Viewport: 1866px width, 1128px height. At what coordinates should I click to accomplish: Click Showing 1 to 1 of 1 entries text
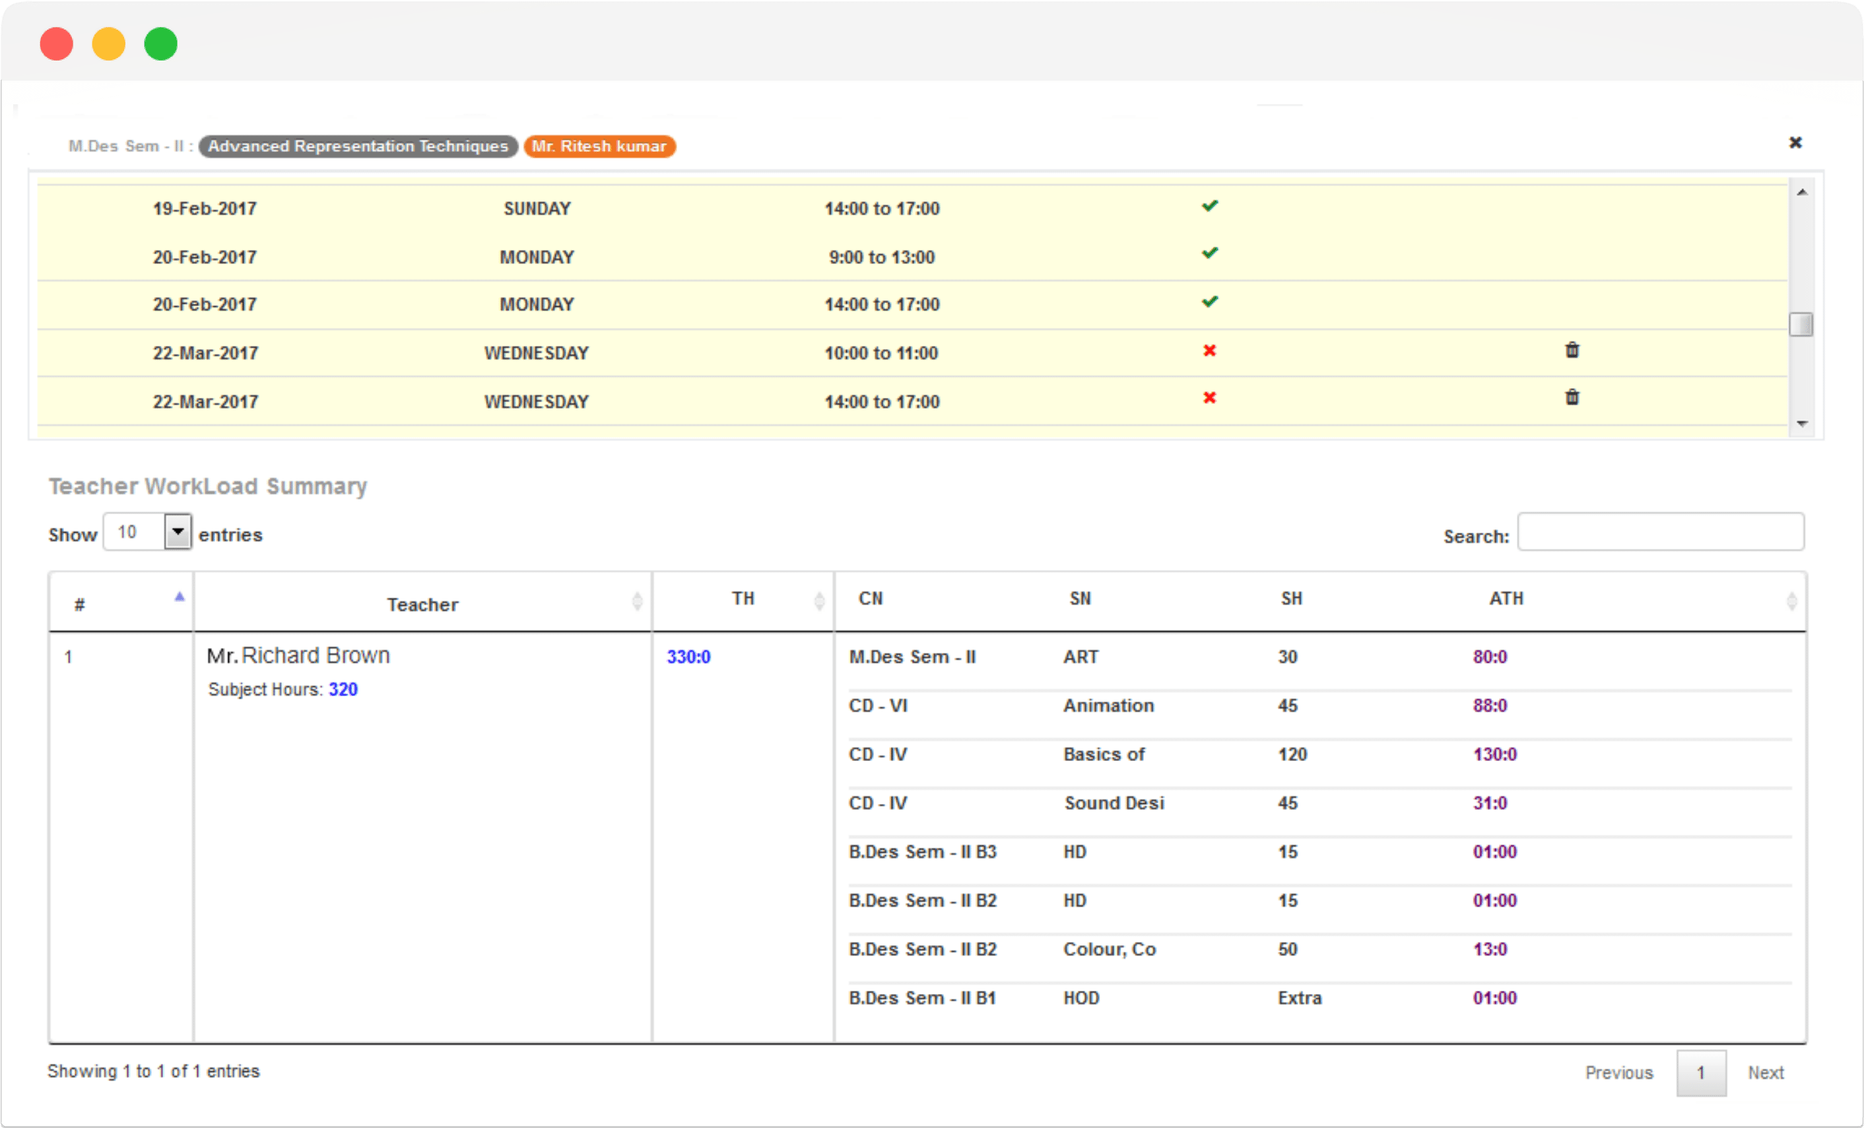click(154, 1072)
